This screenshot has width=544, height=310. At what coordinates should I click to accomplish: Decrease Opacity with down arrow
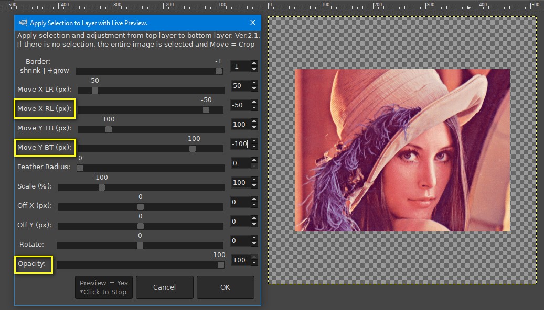click(x=254, y=263)
